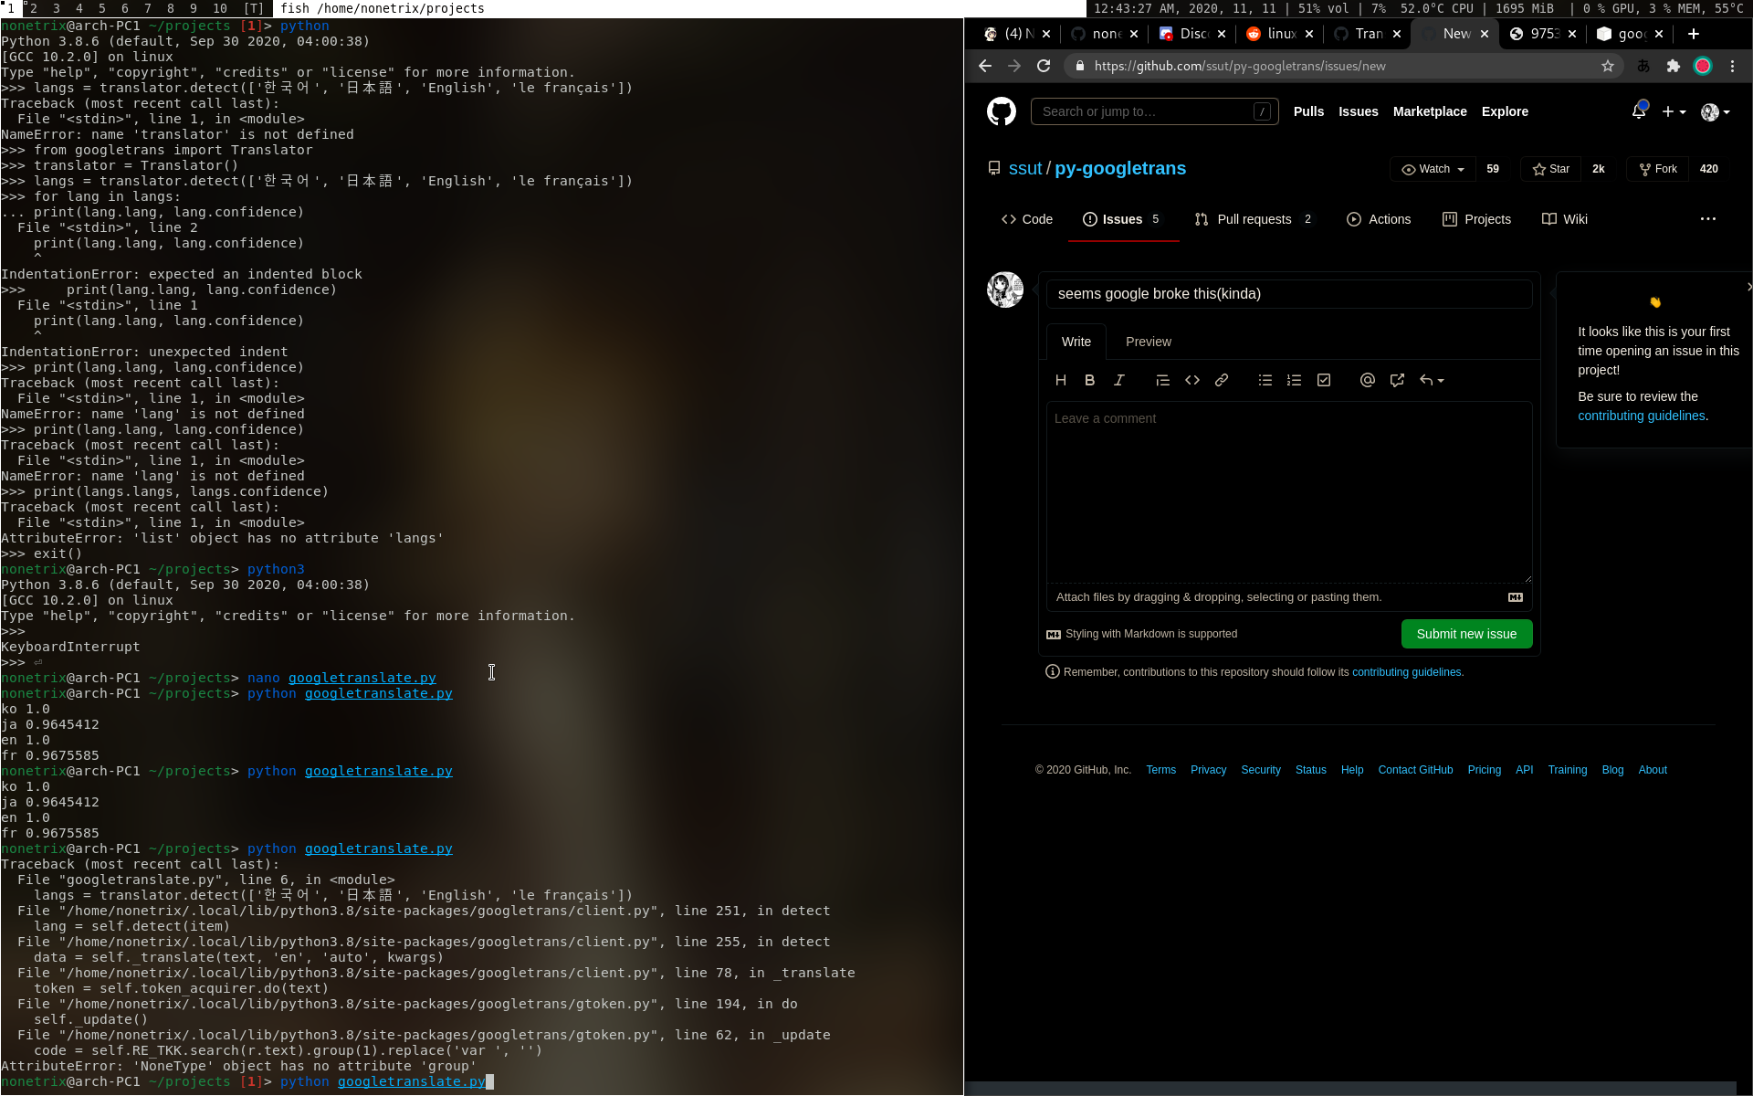Go to the GitHub homepage logo
The height and width of the screenshot is (1096, 1753).
click(x=1001, y=111)
